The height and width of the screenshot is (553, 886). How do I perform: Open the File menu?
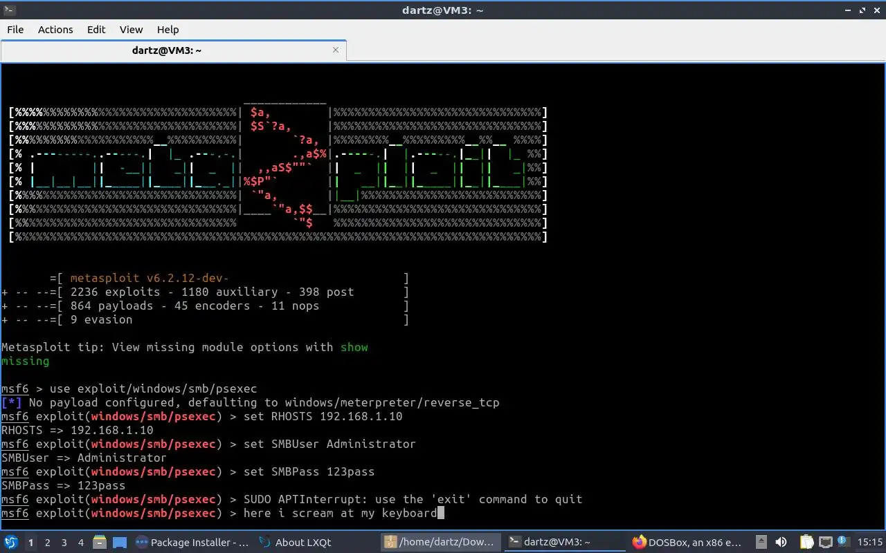[x=15, y=30]
